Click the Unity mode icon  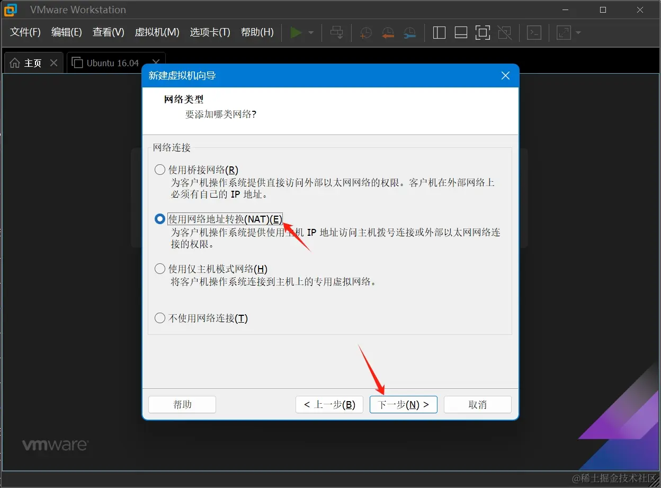[505, 33]
